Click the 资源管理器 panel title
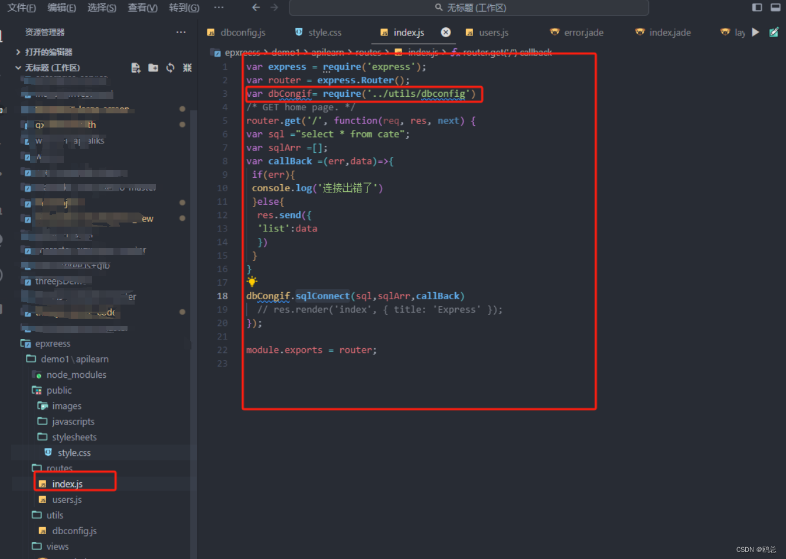Image resolution: width=786 pixels, height=559 pixels. tap(45, 32)
